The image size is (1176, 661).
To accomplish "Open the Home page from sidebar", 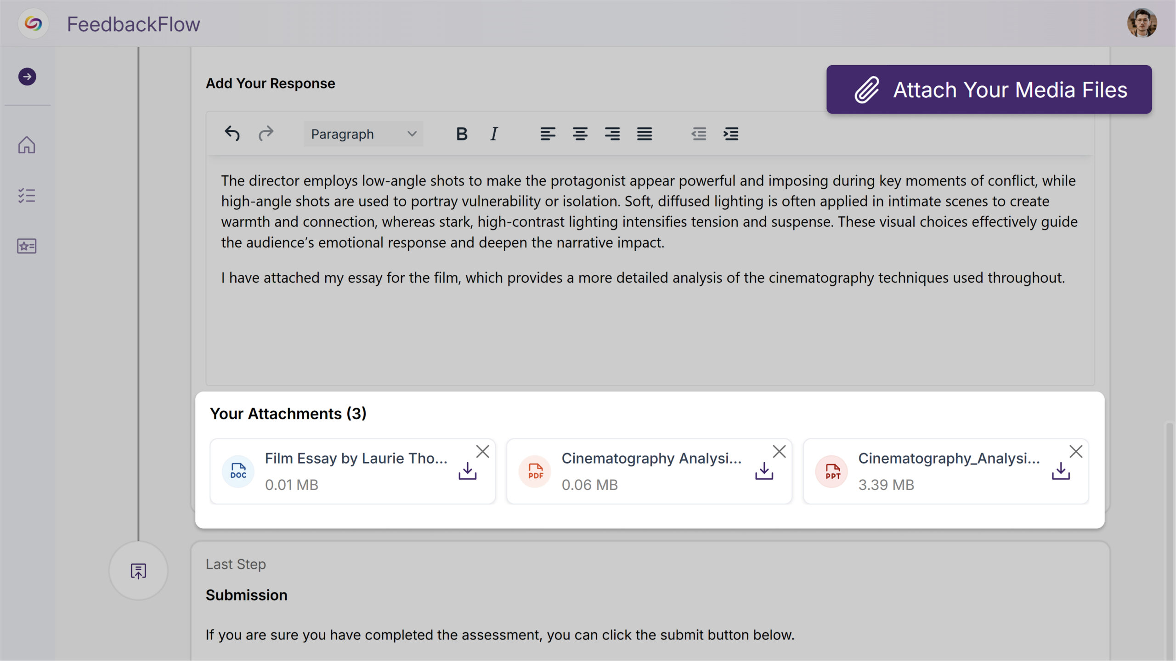I will [27, 145].
